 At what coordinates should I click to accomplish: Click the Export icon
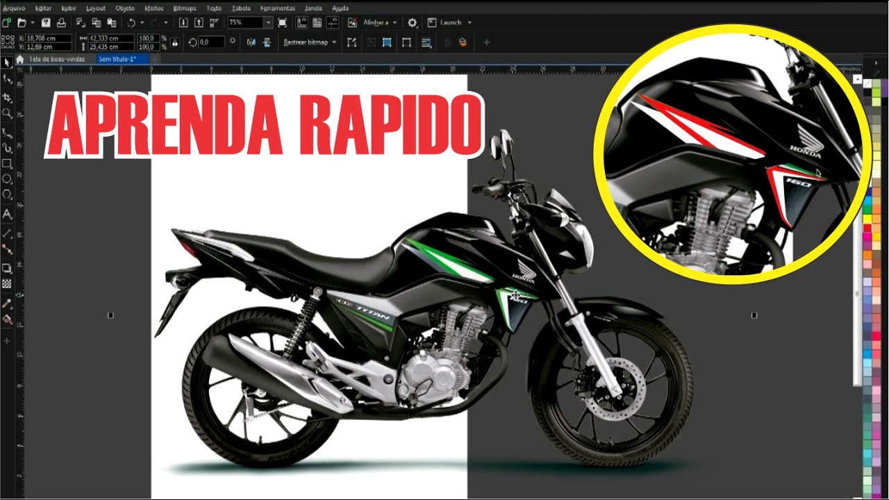click(199, 23)
